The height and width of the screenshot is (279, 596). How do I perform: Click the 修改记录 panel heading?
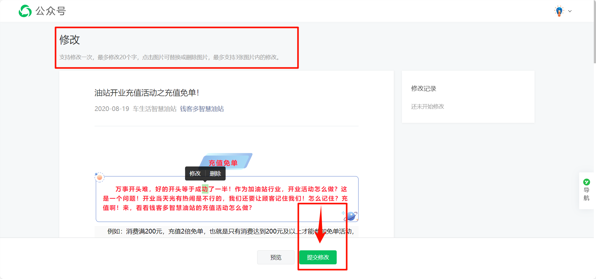424,89
